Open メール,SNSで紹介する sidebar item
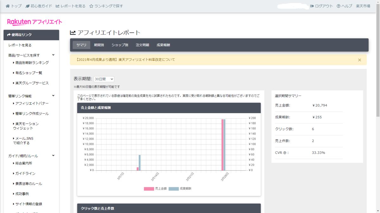The width and height of the screenshot is (380, 213). coord(23,141)
